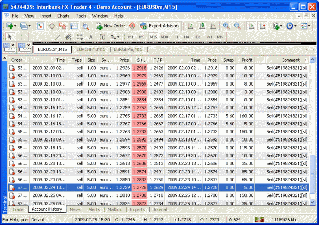Screen dimensions: 319x225
Task: Click the history scrollbar up arrow
Action: [312, 60]
